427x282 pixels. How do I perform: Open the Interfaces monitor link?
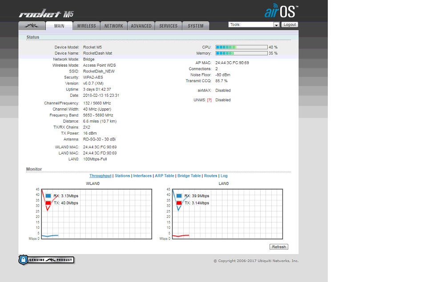142,176
